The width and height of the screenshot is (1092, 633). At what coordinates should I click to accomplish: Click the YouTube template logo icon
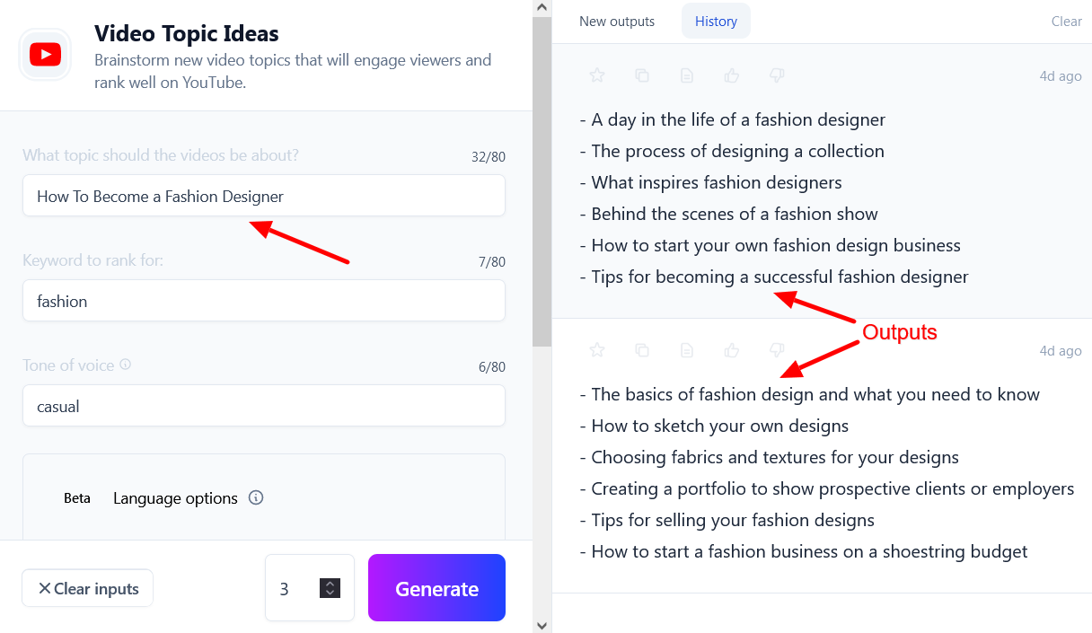pyautogui.click(x=45, y=56)
